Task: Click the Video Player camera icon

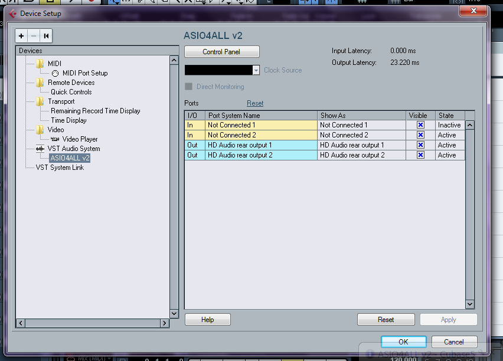Action: point(55,139)
